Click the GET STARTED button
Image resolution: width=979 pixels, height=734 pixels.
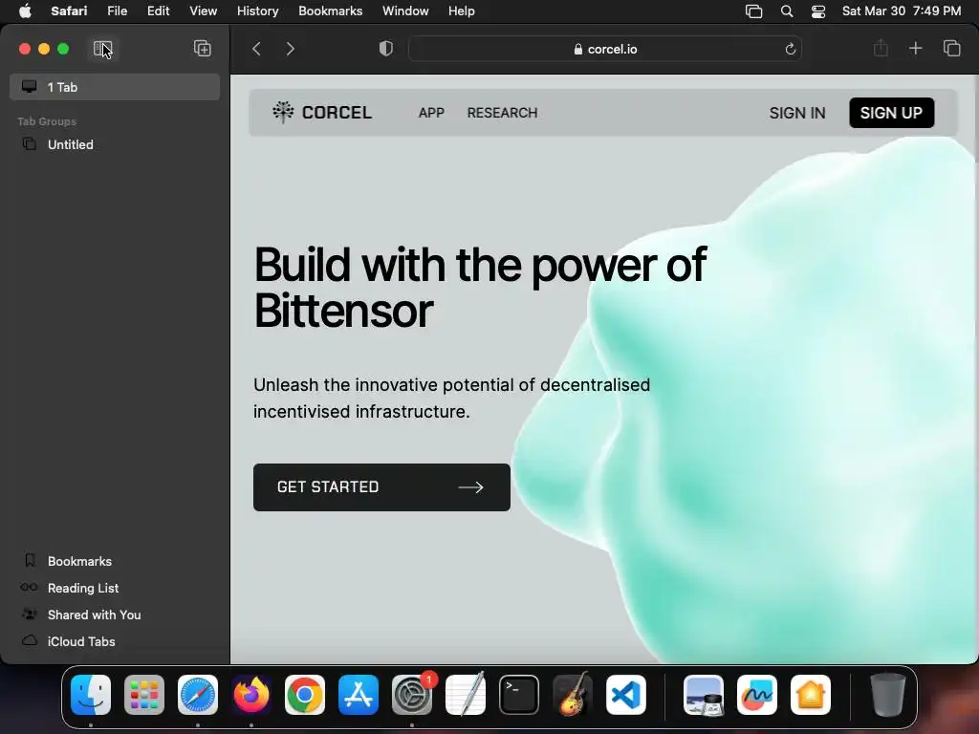pos(381,486)
